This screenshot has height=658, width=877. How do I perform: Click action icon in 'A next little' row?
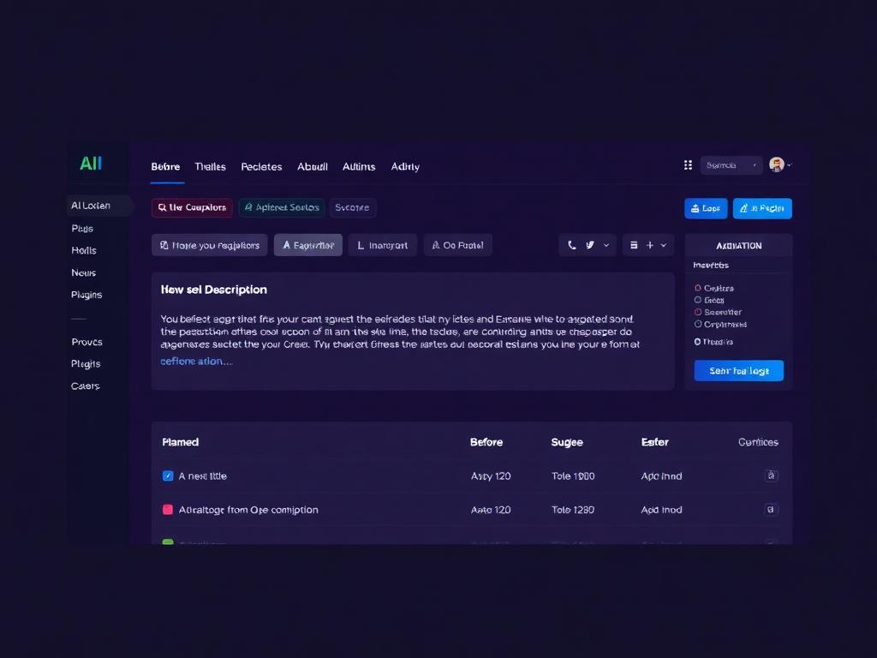click(x=771, y=476)
